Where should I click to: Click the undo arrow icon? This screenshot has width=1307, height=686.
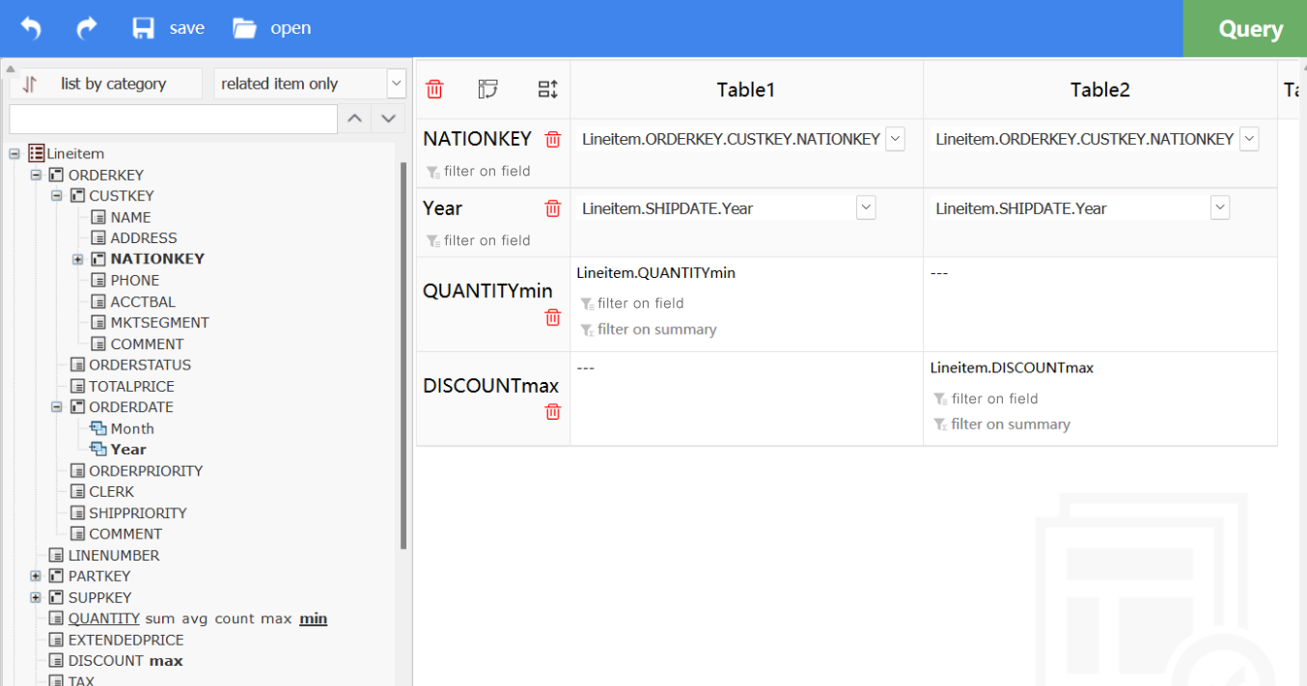(x=31, y=28)
